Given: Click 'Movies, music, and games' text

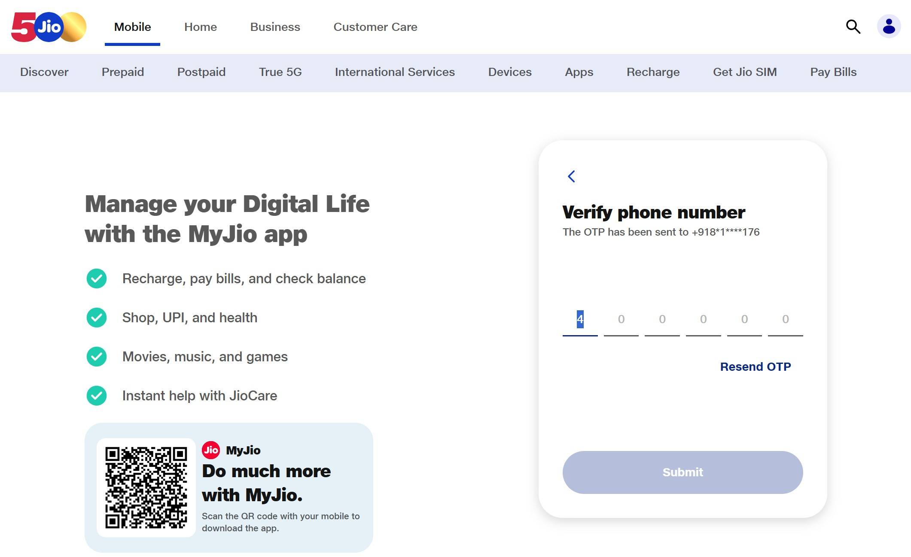Looking at the screenshot, I should coord(205,357).
